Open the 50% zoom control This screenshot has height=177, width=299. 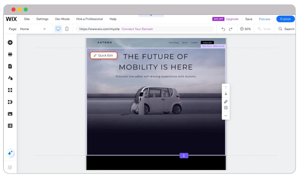pos(246,29)
